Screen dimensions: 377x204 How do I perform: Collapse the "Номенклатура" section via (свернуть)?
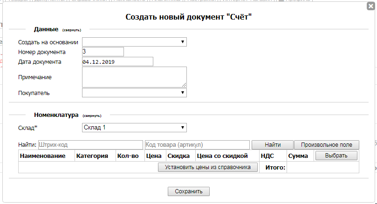click(x=92, y=116)
